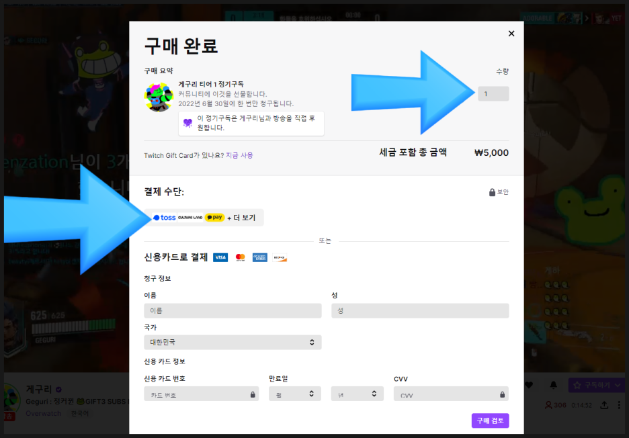Click the 게구리 티어 1 정기구독 item title

pos(211,84)
